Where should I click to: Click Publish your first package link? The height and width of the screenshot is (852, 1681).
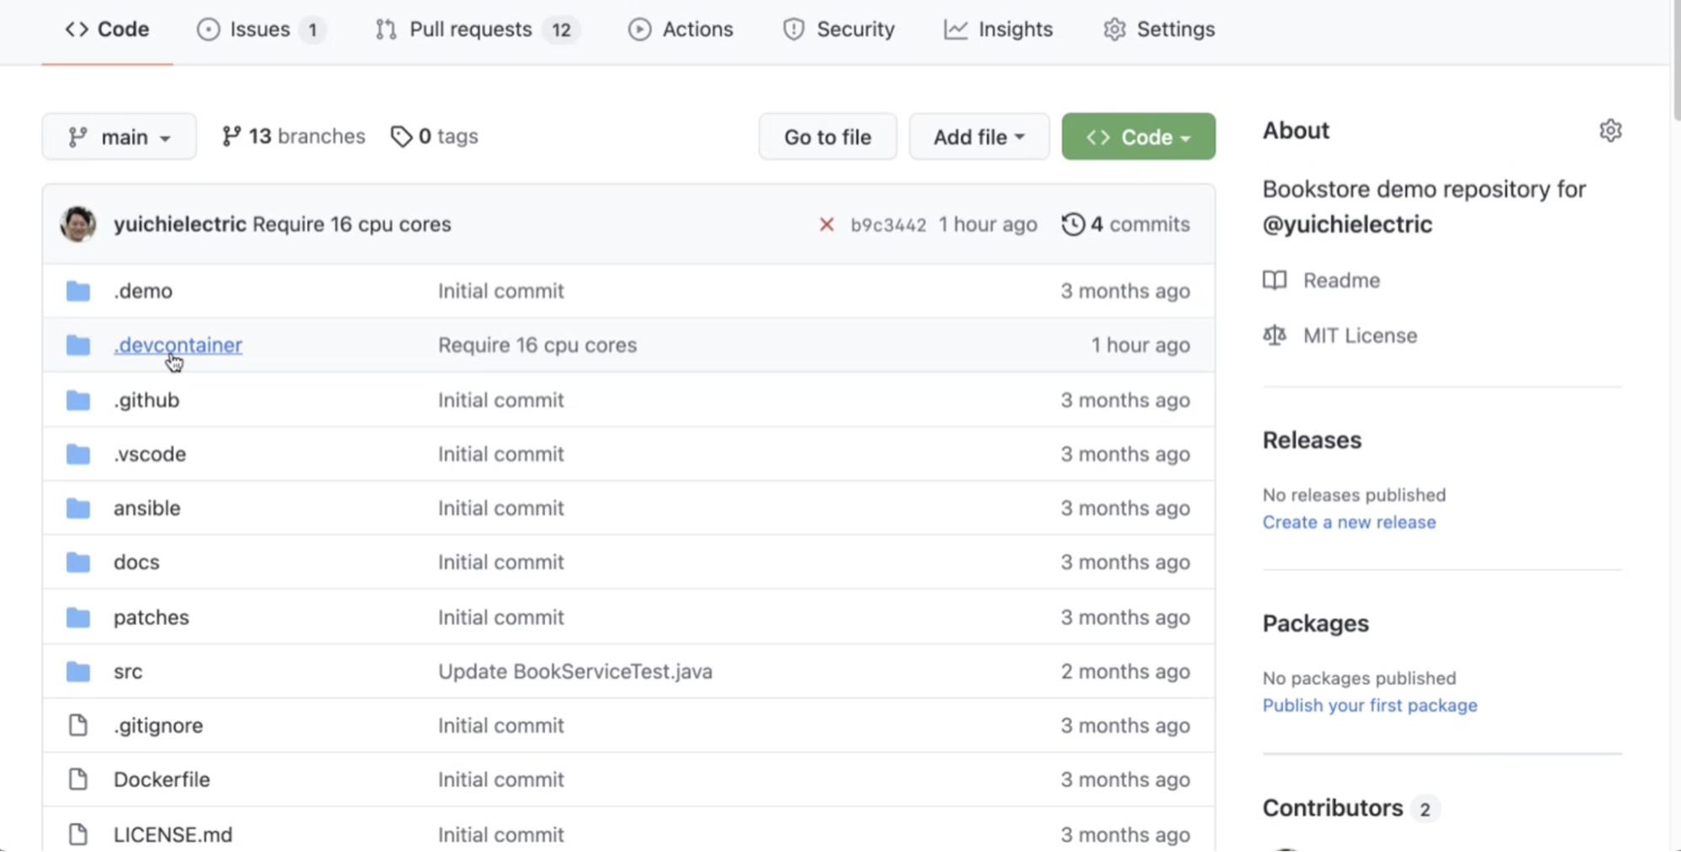[x=1369, y=706]
